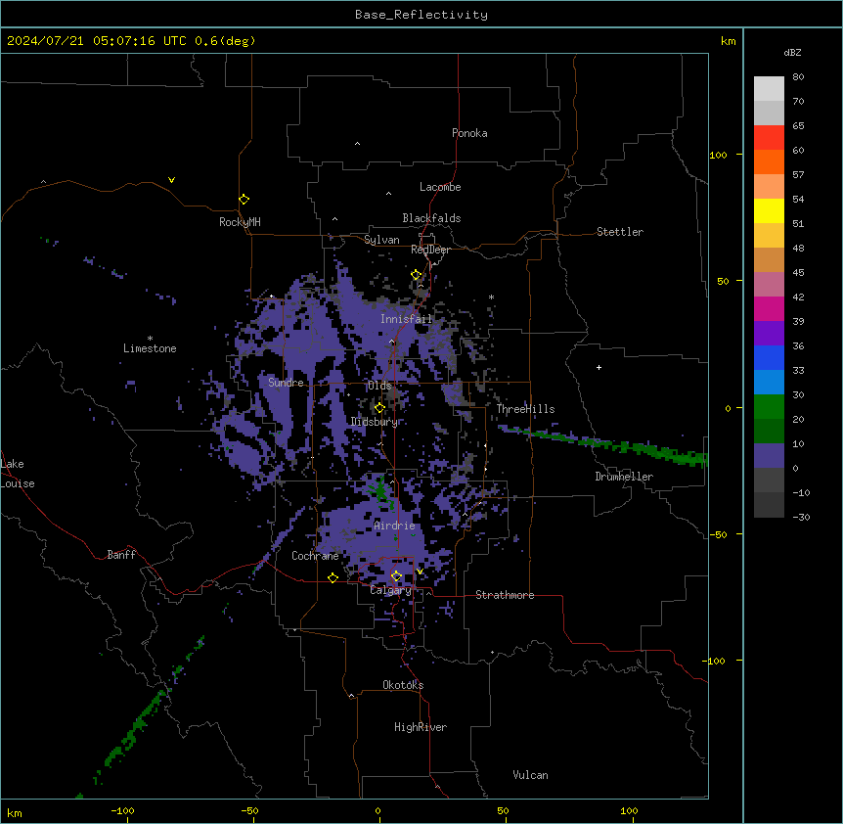Click the yellow marker southeast of Cochrane

click(333, 577)
